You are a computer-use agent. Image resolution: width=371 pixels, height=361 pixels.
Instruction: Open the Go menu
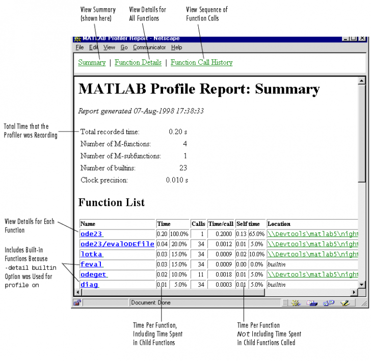pyautogui.click(x=124, y=47)
